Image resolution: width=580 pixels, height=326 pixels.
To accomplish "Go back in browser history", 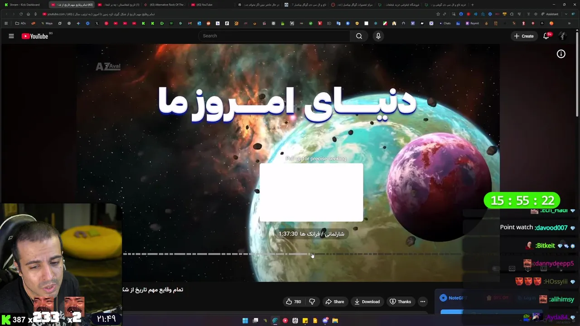I will pyautogui.click(x=6, y=14).
